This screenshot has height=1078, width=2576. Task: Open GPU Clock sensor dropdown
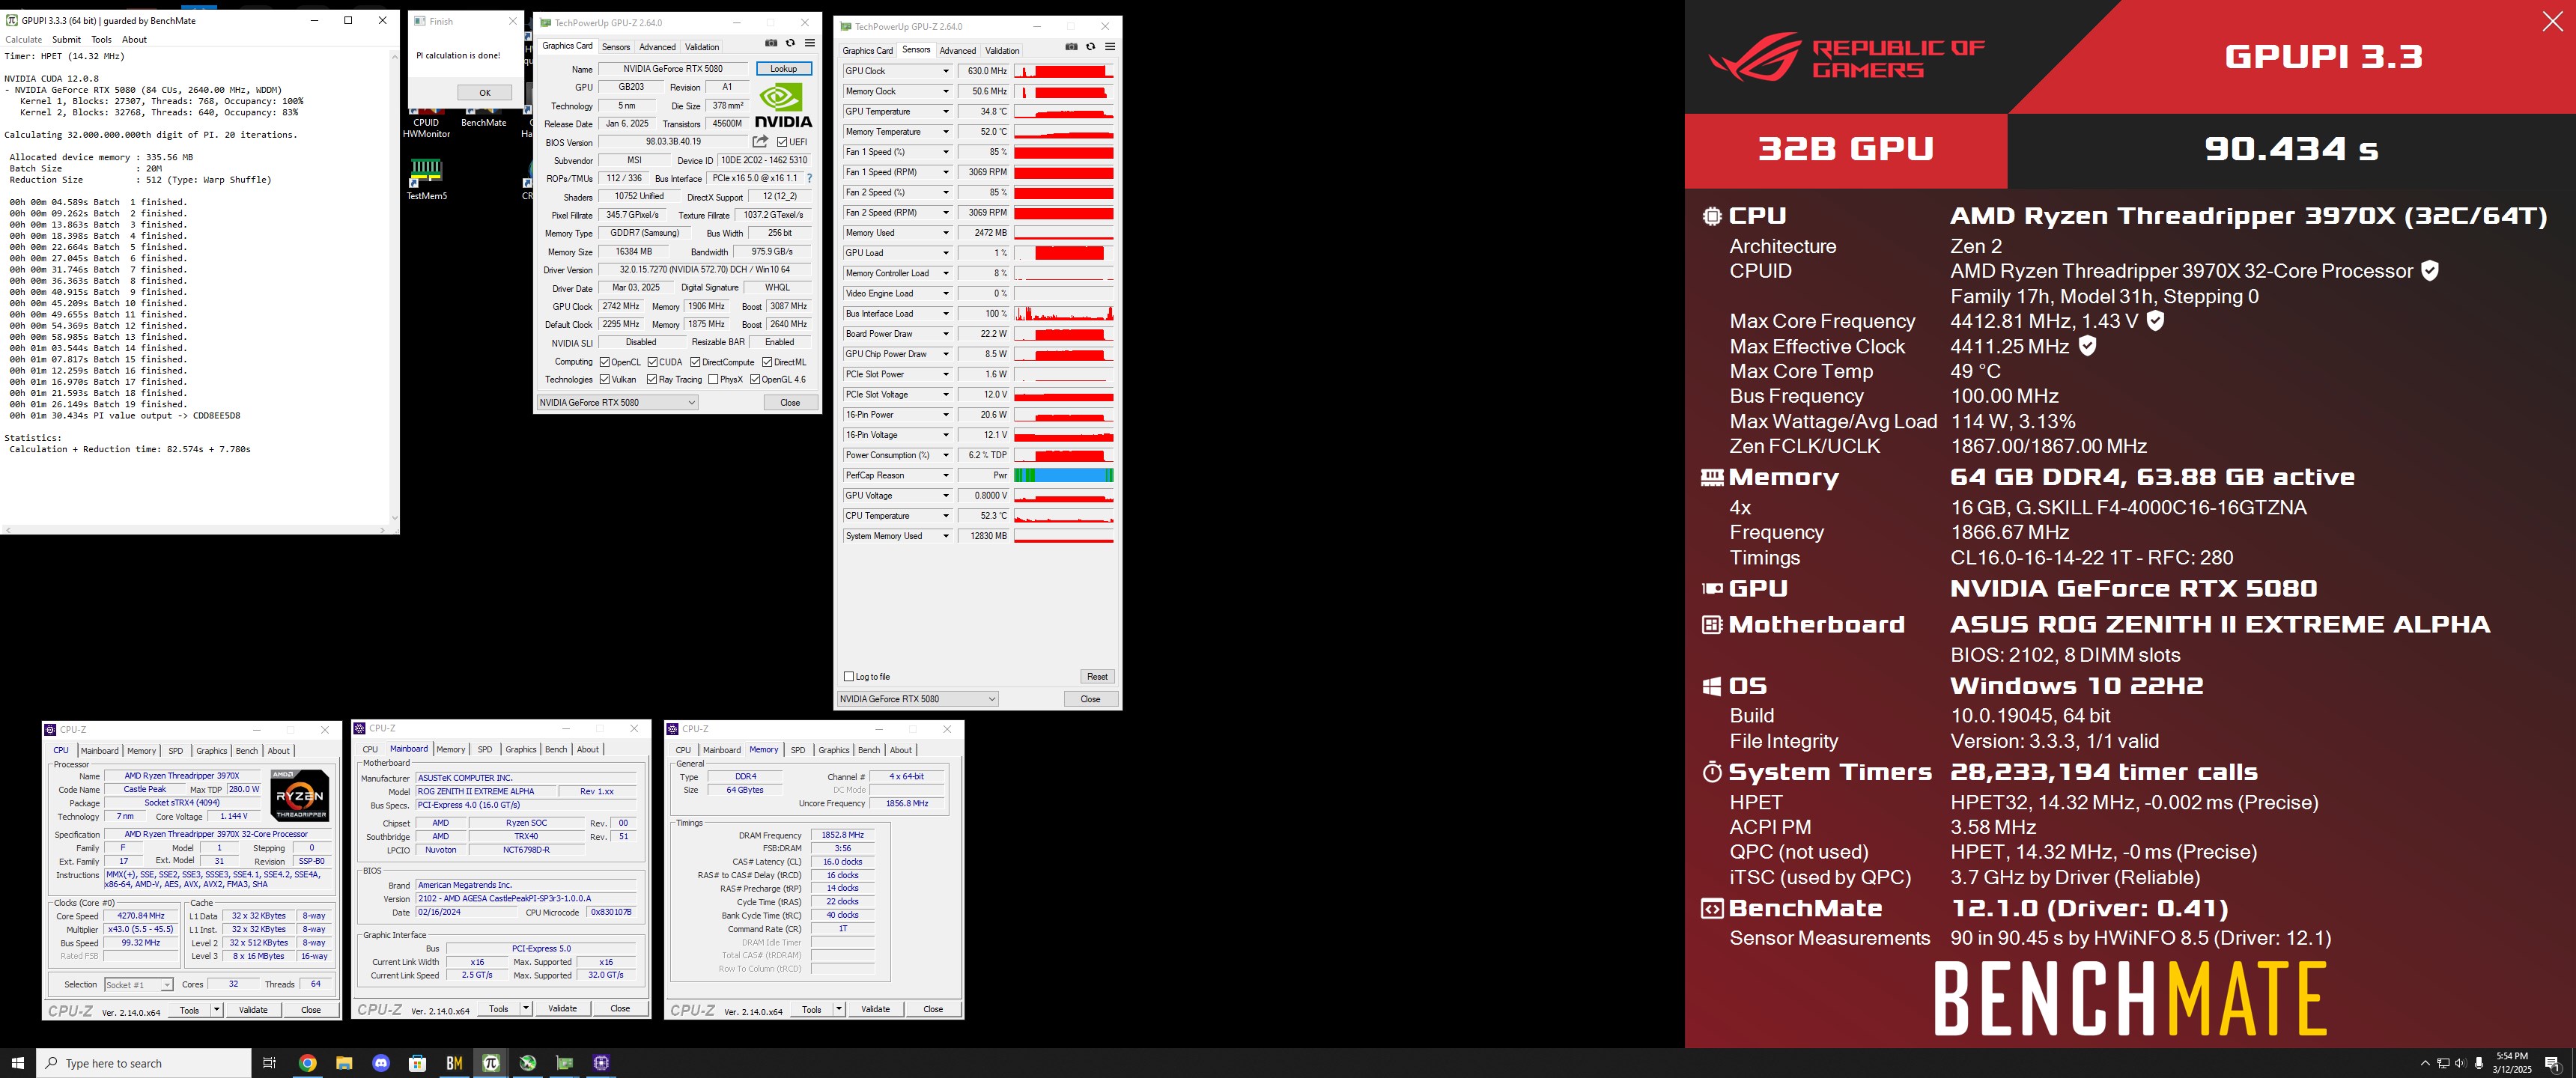946,71
